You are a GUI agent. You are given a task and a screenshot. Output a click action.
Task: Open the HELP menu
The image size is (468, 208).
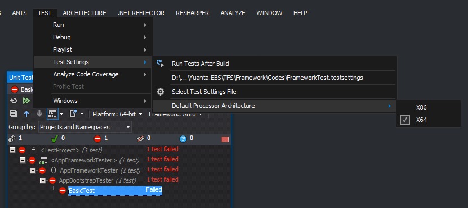tap(300, 13)
